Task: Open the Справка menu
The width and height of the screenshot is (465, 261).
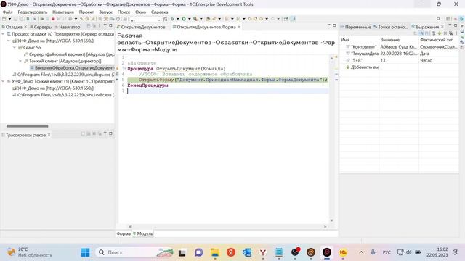Action: pos(160,12)
